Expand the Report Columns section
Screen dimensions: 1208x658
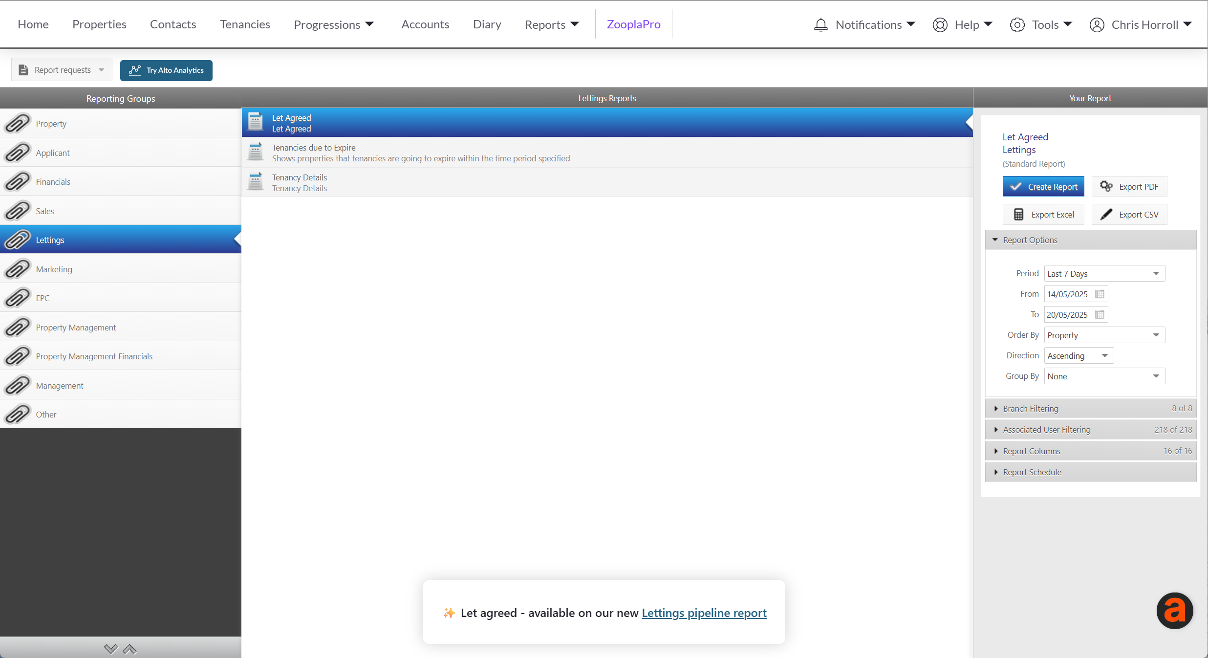[x=1091, y=451]
